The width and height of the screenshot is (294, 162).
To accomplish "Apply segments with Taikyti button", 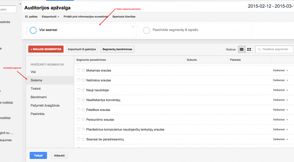I will (x=38, y=155).
